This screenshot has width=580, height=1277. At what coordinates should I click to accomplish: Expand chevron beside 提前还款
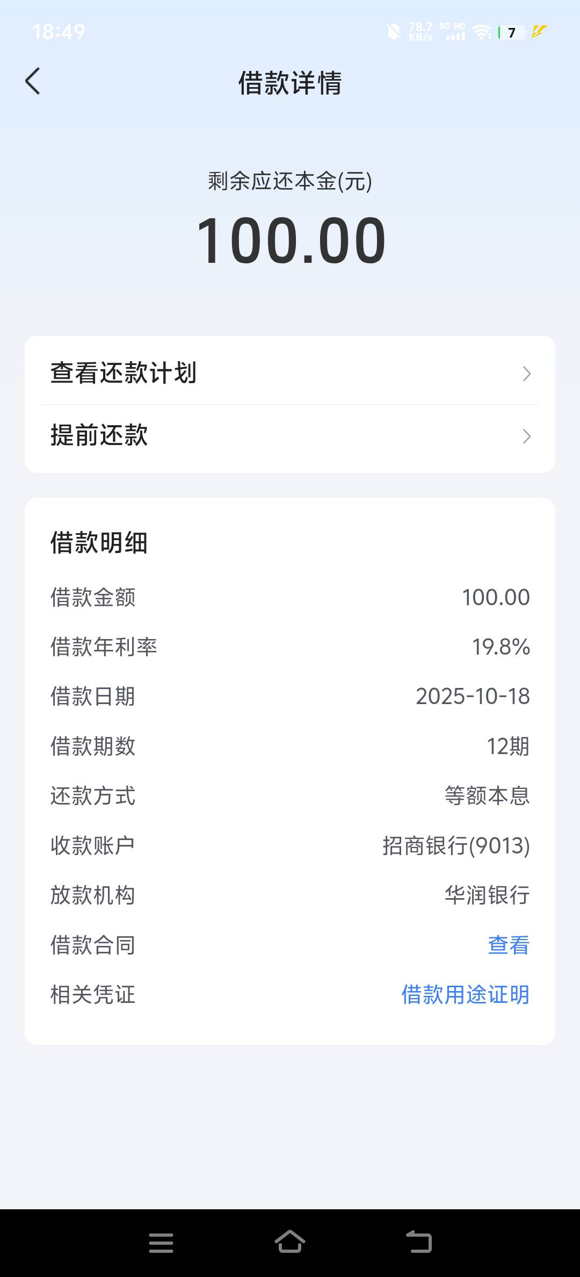[x=526, y=436]
